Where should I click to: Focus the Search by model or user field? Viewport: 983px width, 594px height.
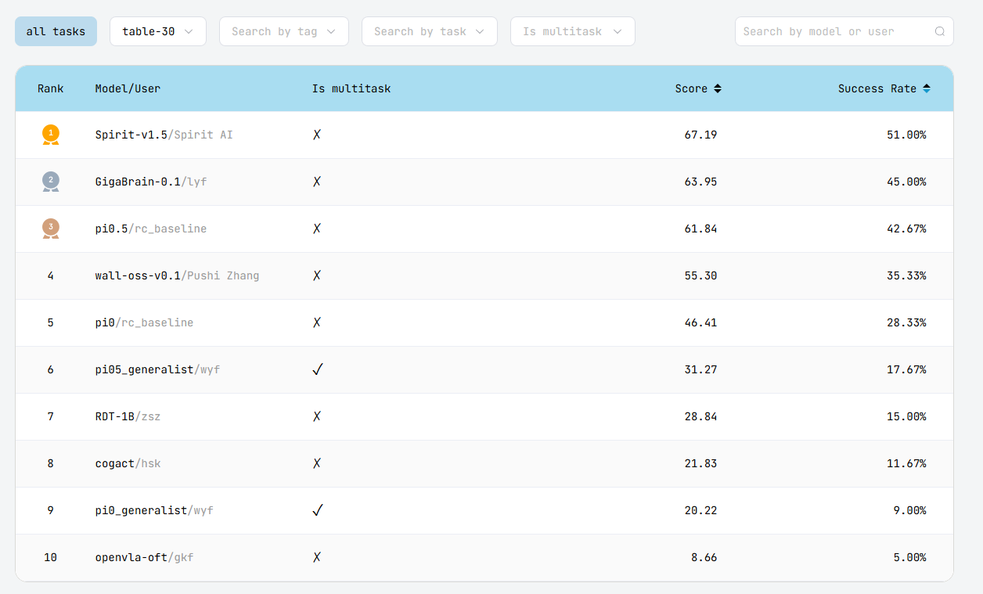(x=834, y=31)
